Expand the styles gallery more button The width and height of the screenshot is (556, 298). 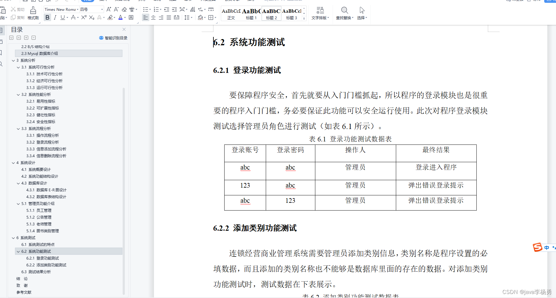[304, 19]
